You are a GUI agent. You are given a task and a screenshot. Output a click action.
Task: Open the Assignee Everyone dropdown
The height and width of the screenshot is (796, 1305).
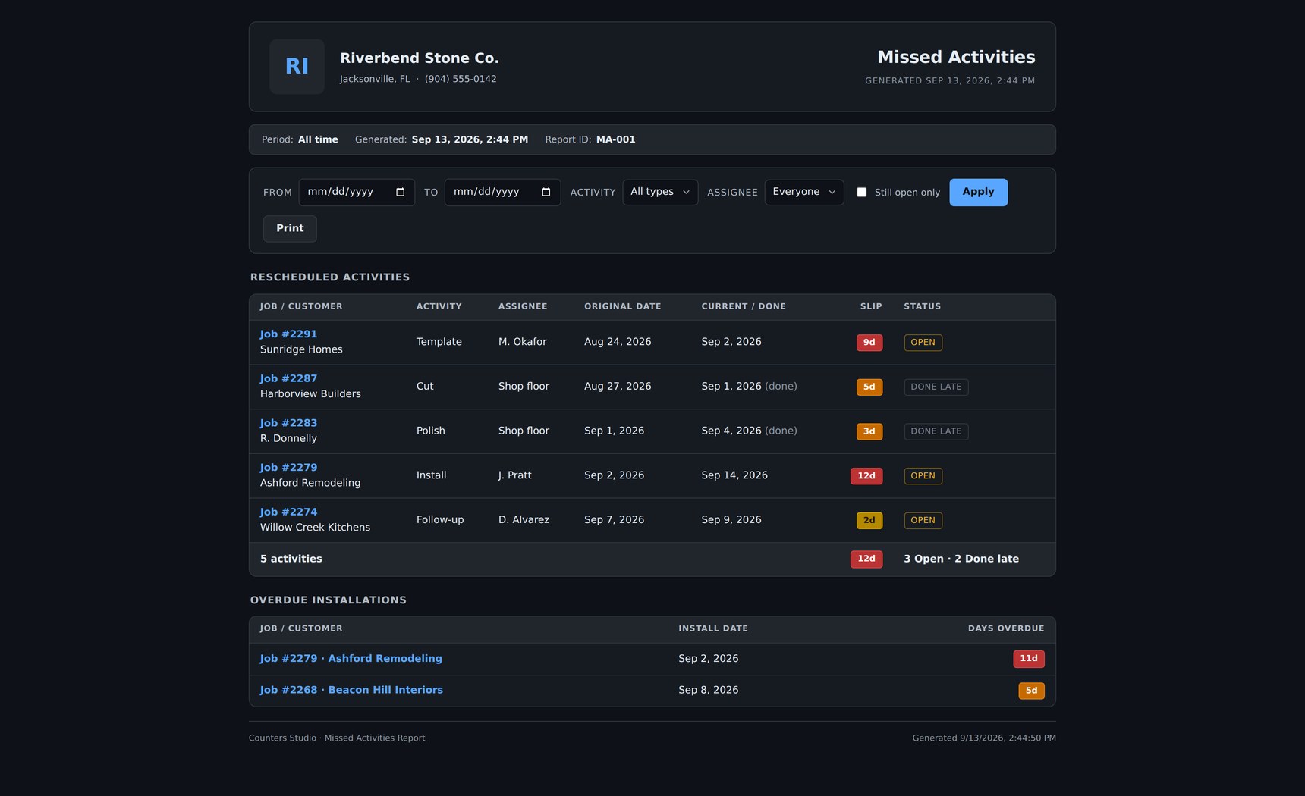803,193
